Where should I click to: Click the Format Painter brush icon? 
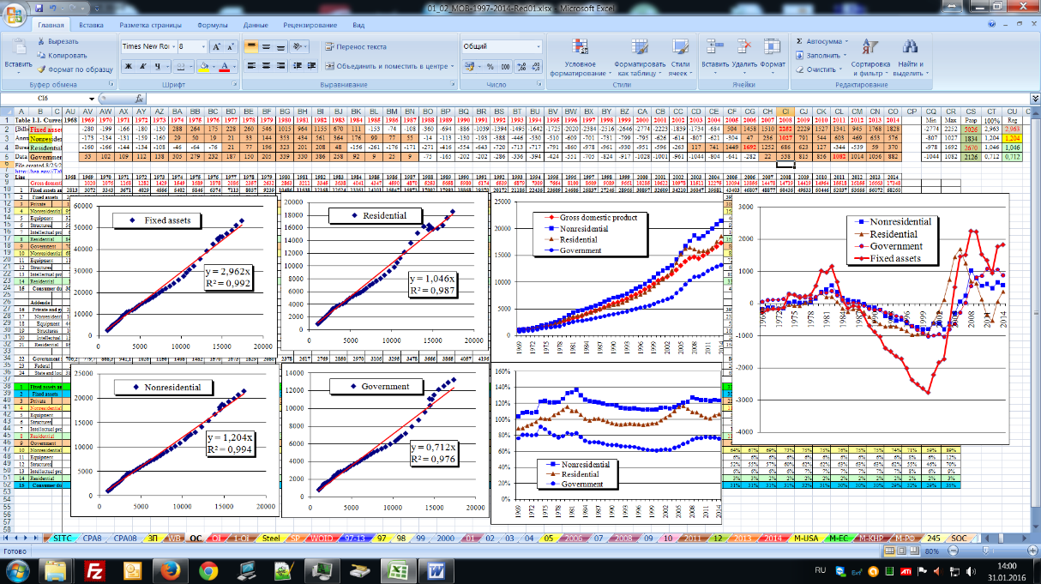pyautogui.click(x=41, y=69)
